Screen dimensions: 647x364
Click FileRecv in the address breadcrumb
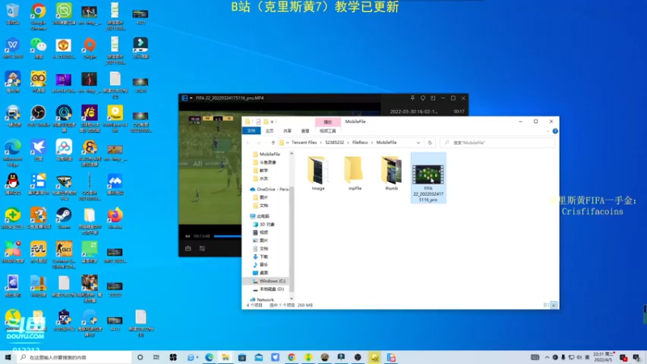click(360, 142)
